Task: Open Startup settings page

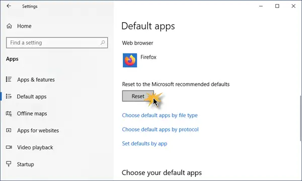Action: [25, 164]
